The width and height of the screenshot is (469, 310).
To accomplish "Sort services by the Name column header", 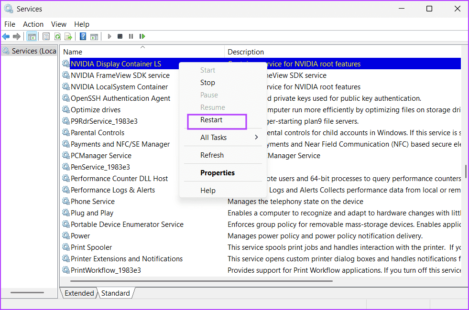I will click(73, 52).
